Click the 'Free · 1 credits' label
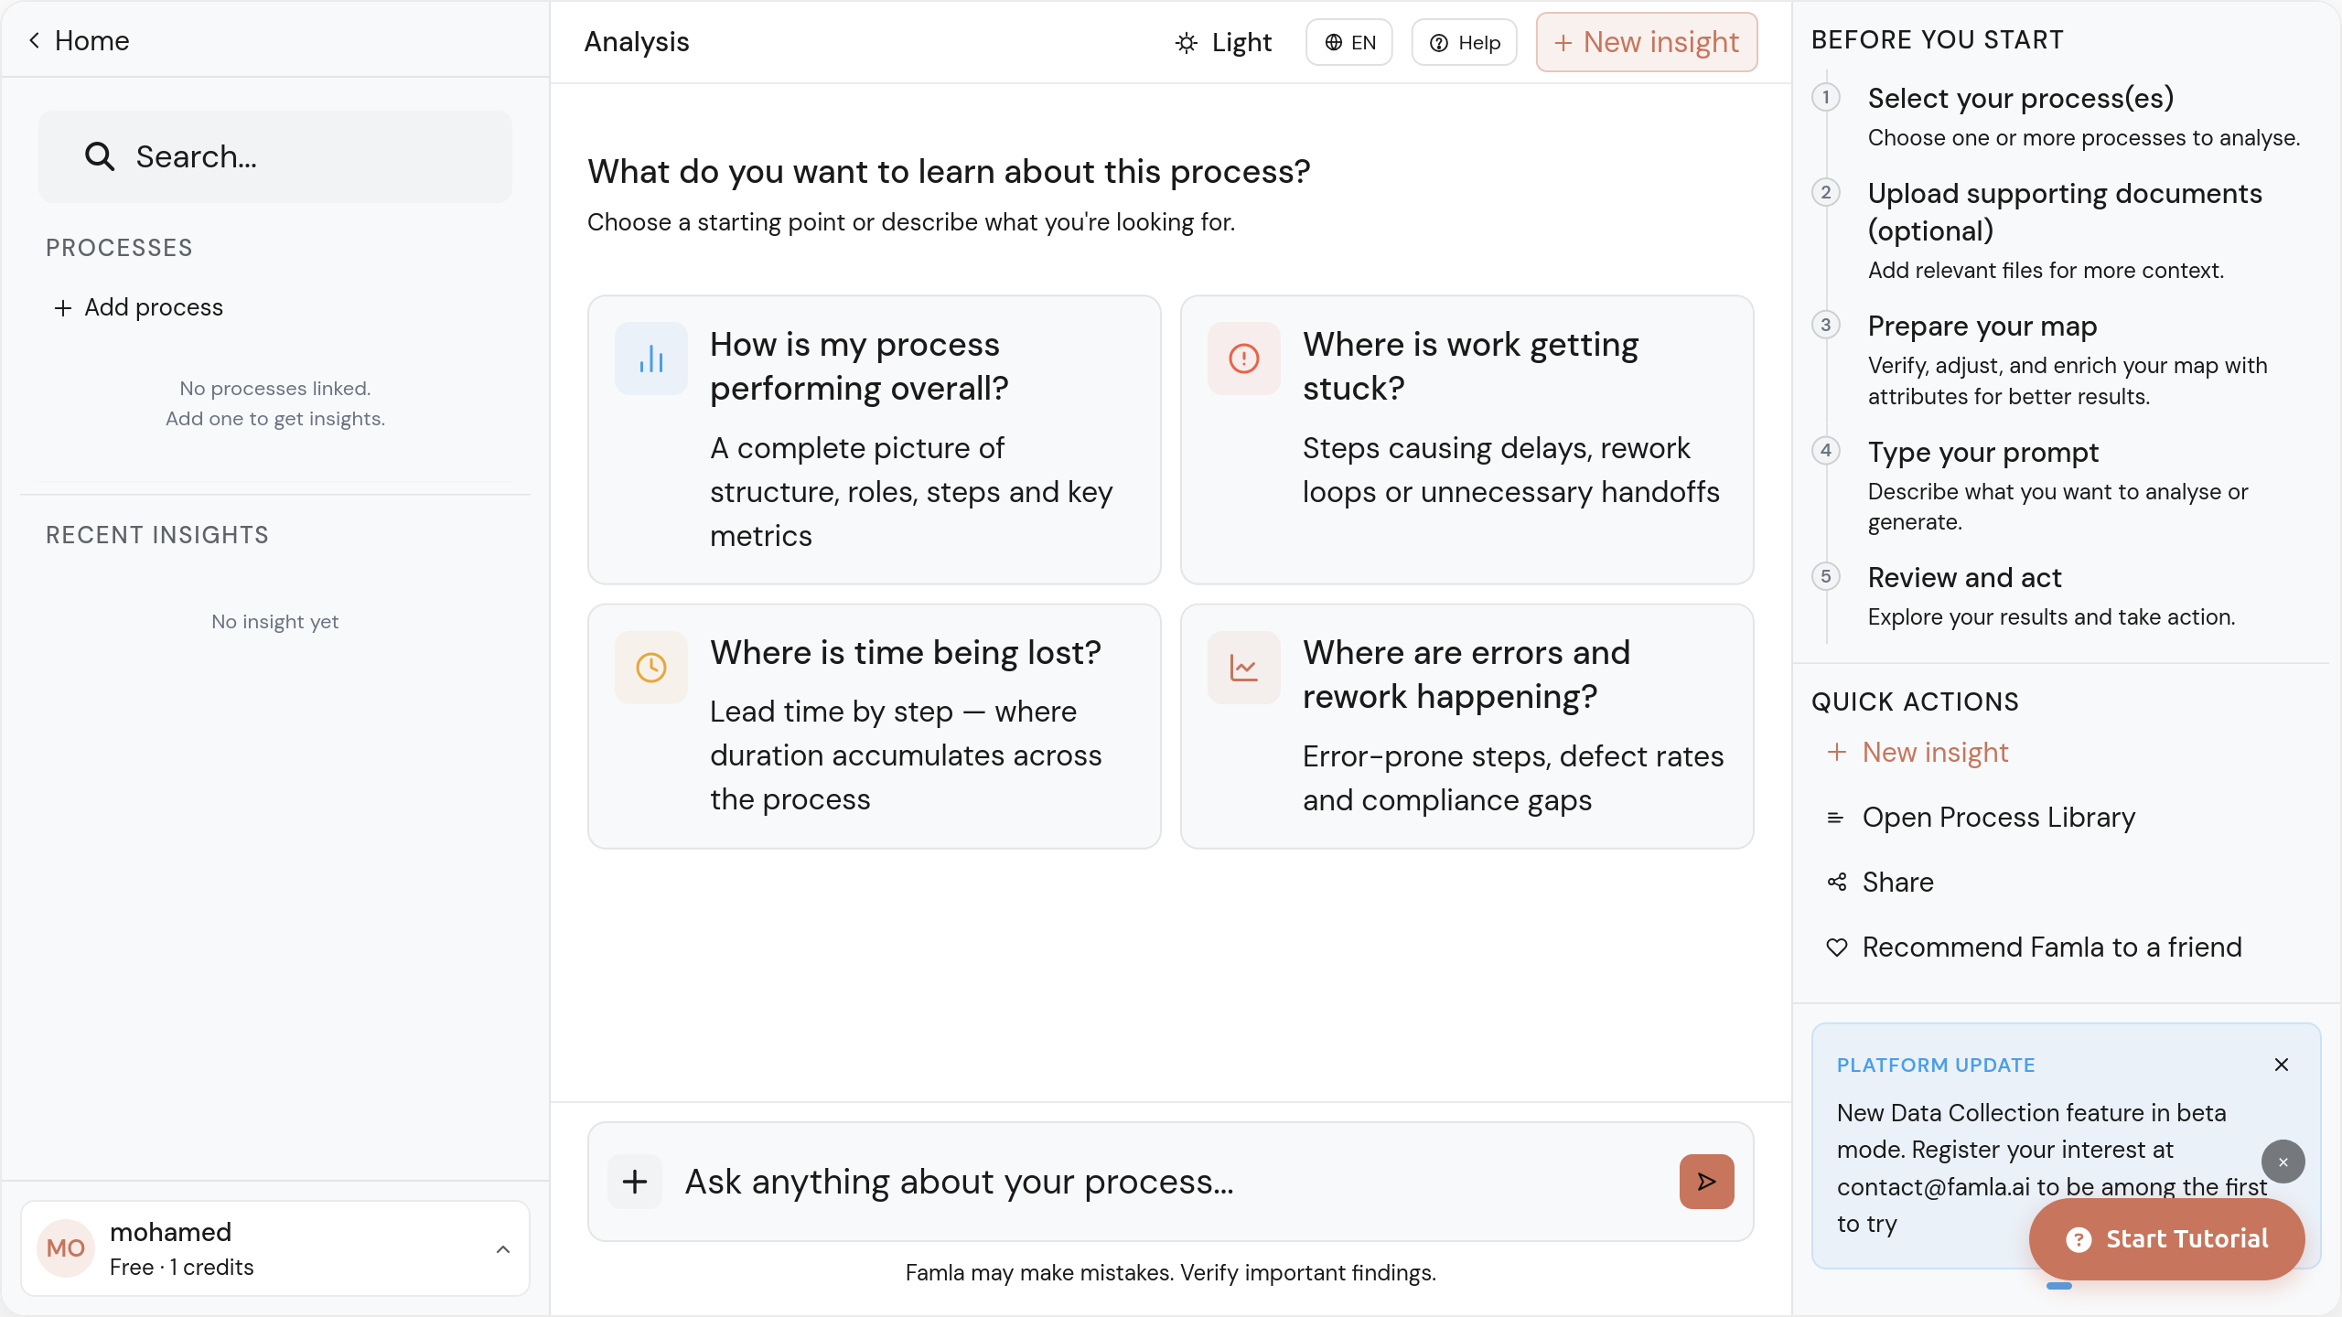The image size is (2342, 1317). tap(181, 1268)
